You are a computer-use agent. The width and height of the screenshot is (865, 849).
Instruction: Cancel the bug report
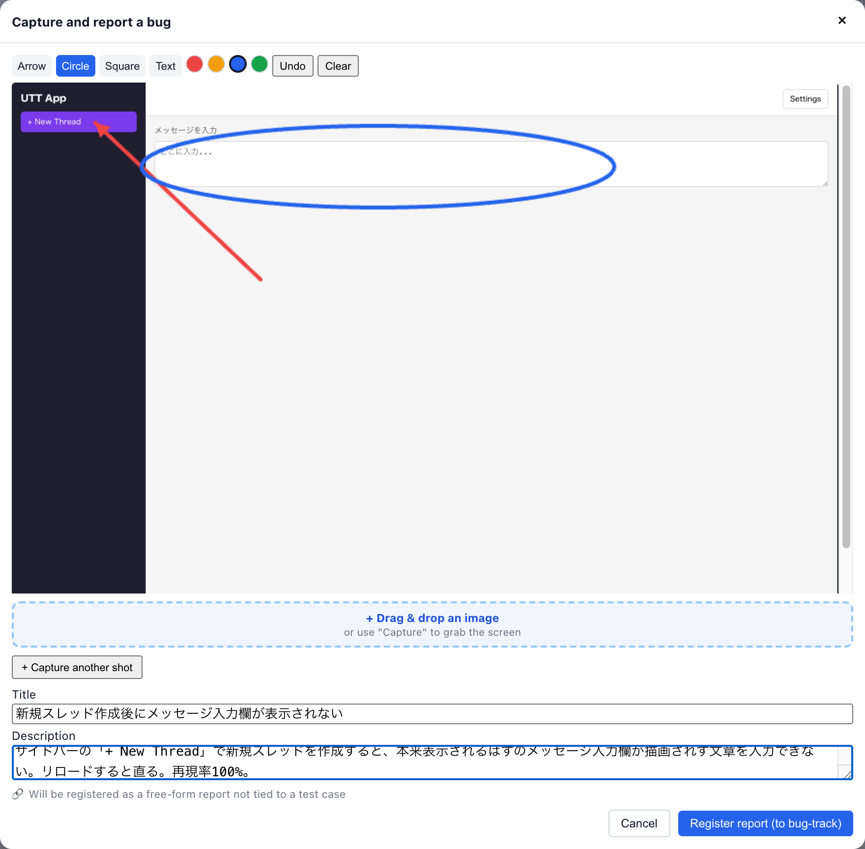(x=639, y=823)
